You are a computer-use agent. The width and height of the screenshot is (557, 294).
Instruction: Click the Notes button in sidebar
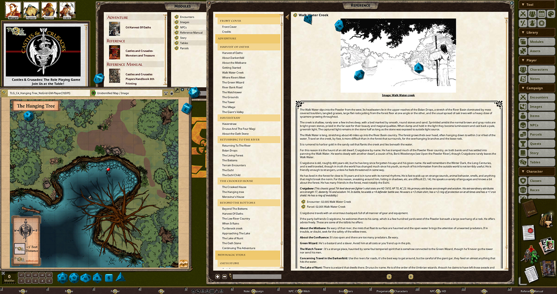[541, 79]
